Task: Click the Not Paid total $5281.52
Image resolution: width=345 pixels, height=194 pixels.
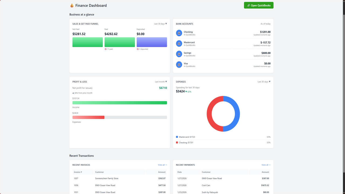Action: pos(79,34)
